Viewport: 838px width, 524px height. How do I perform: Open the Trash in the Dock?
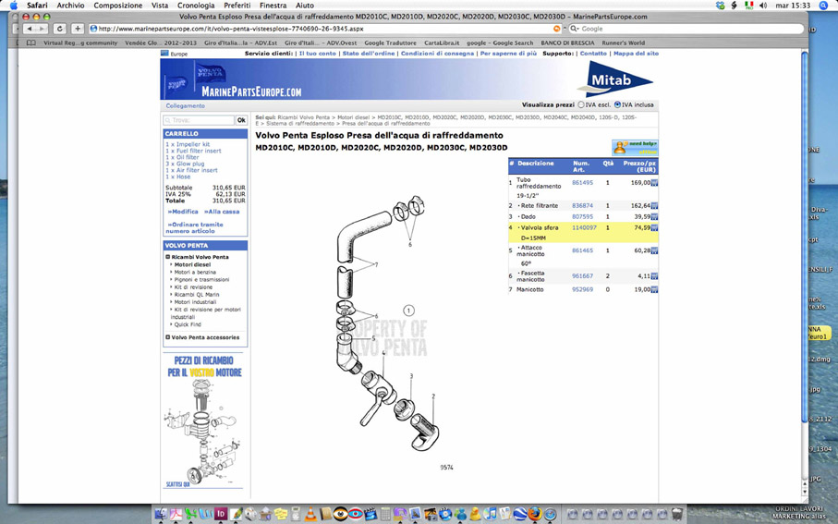677,515
